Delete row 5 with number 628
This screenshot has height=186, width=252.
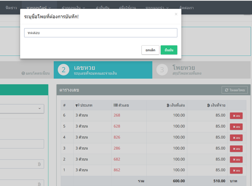pos(236,127)
